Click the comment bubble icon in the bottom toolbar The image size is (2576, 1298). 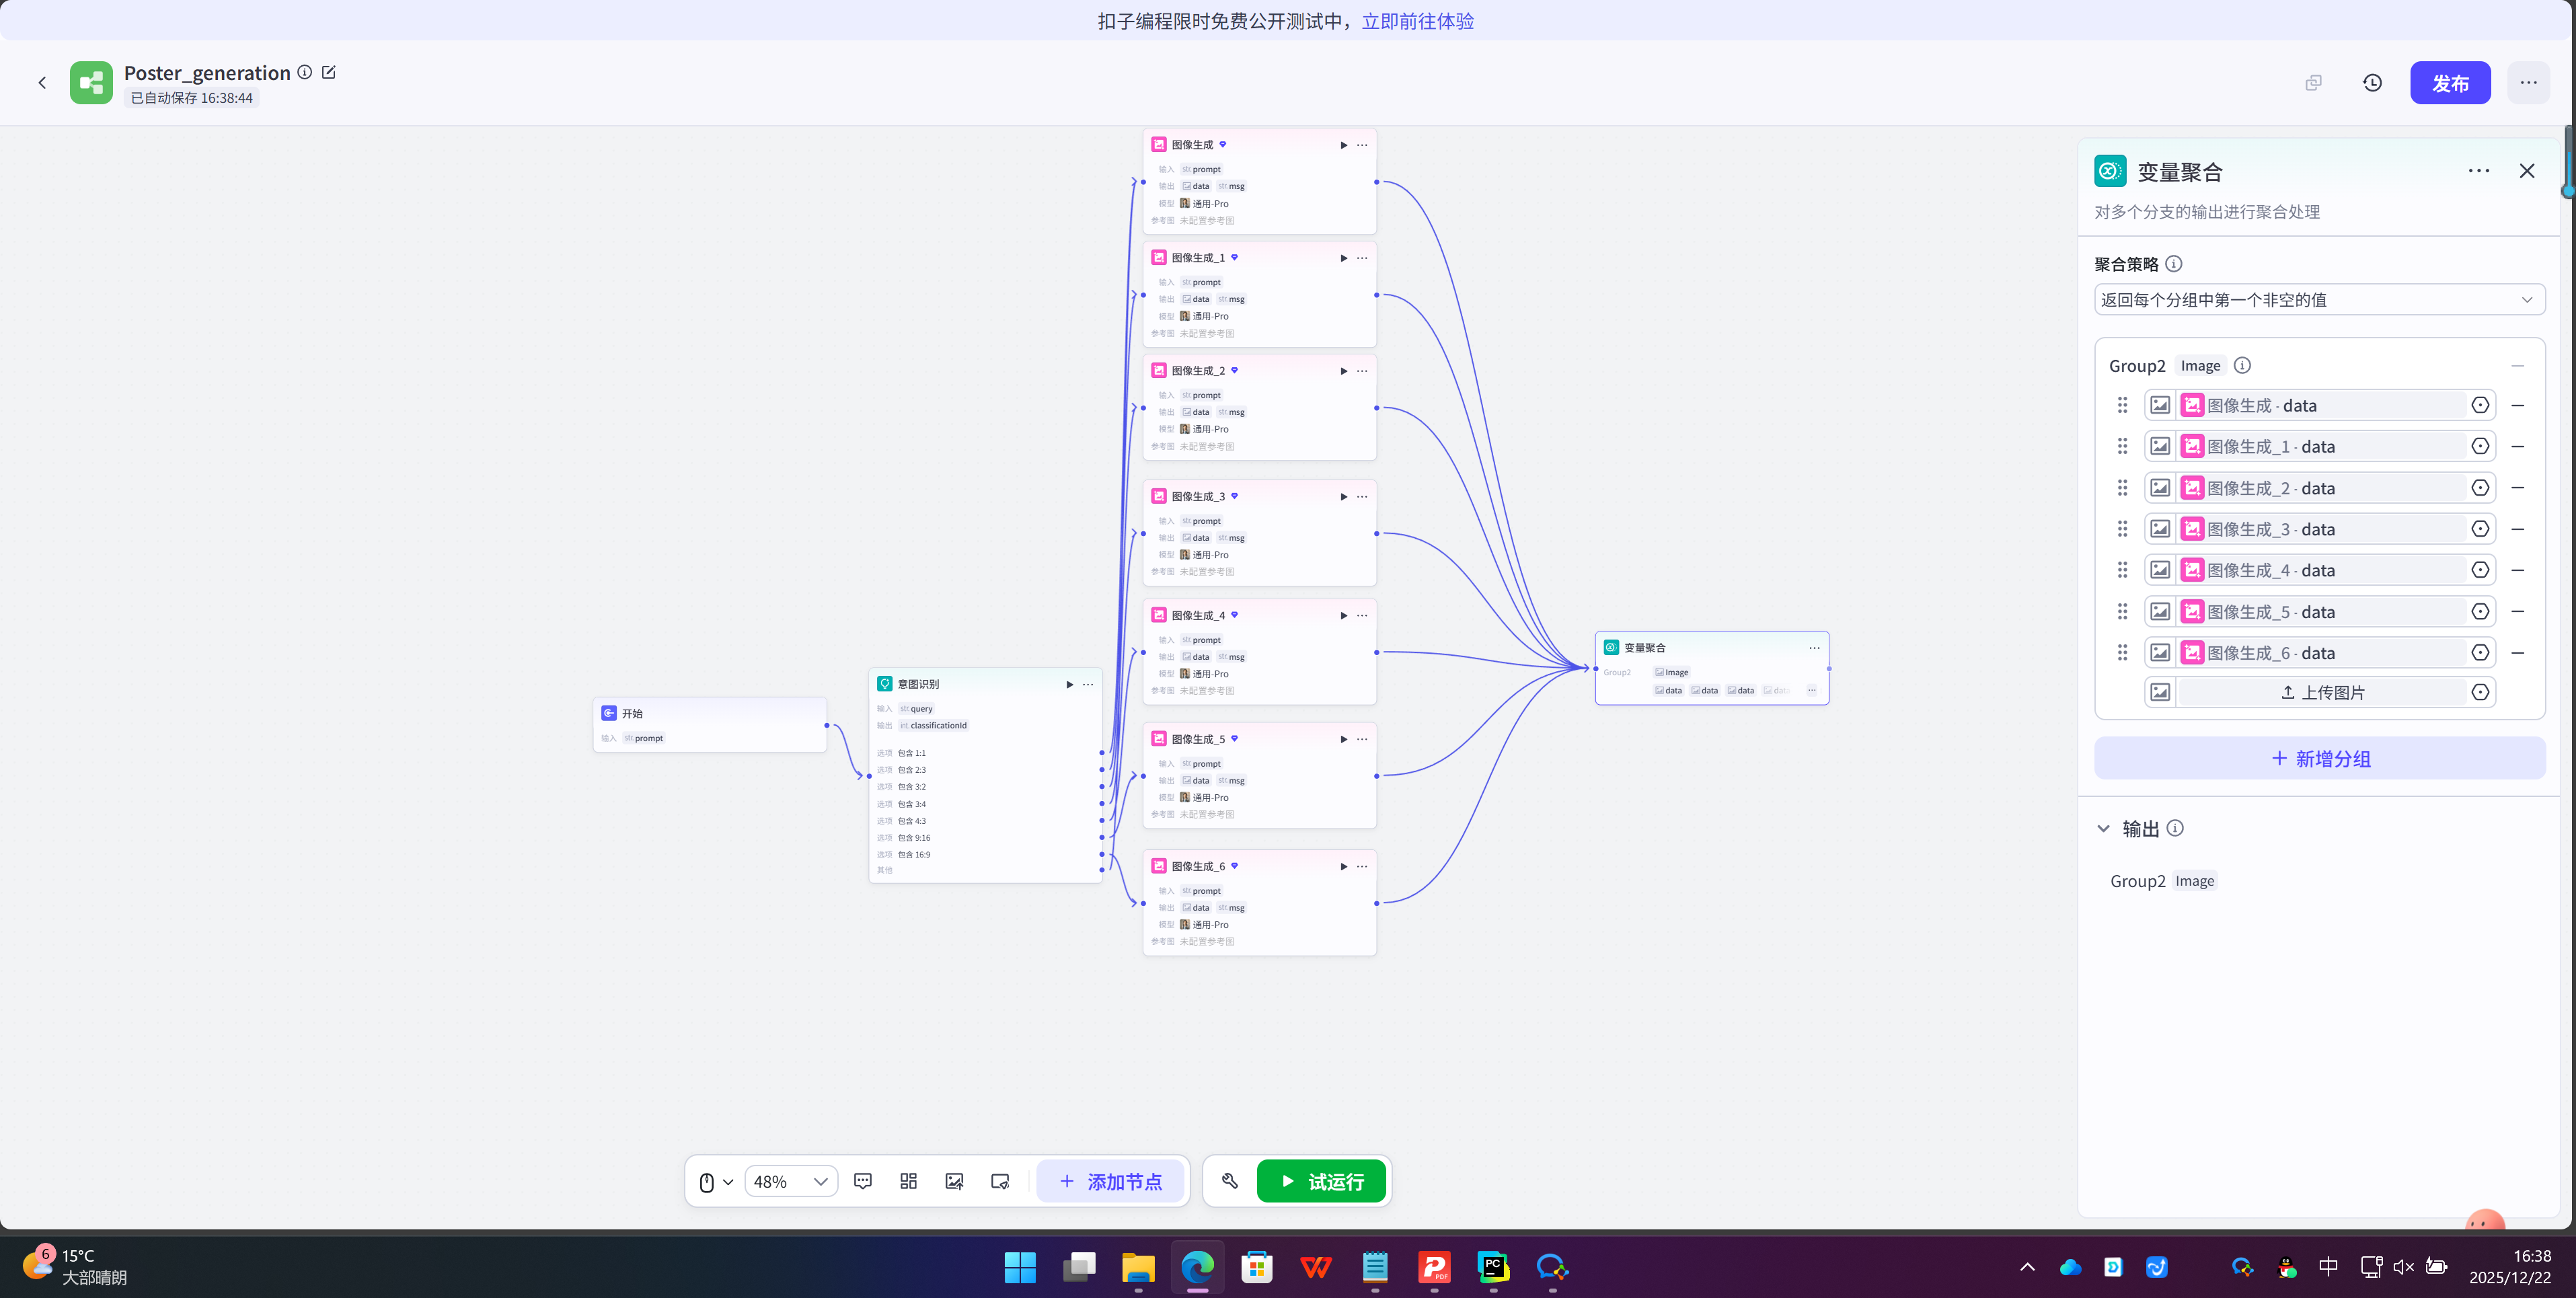pyautogui.click(x=863, y=1181)
